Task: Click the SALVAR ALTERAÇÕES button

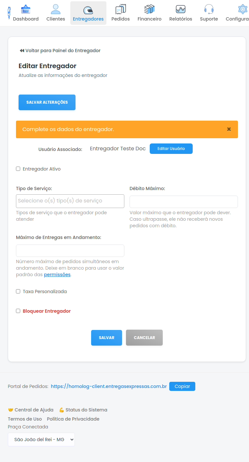Action: [47, 102]
